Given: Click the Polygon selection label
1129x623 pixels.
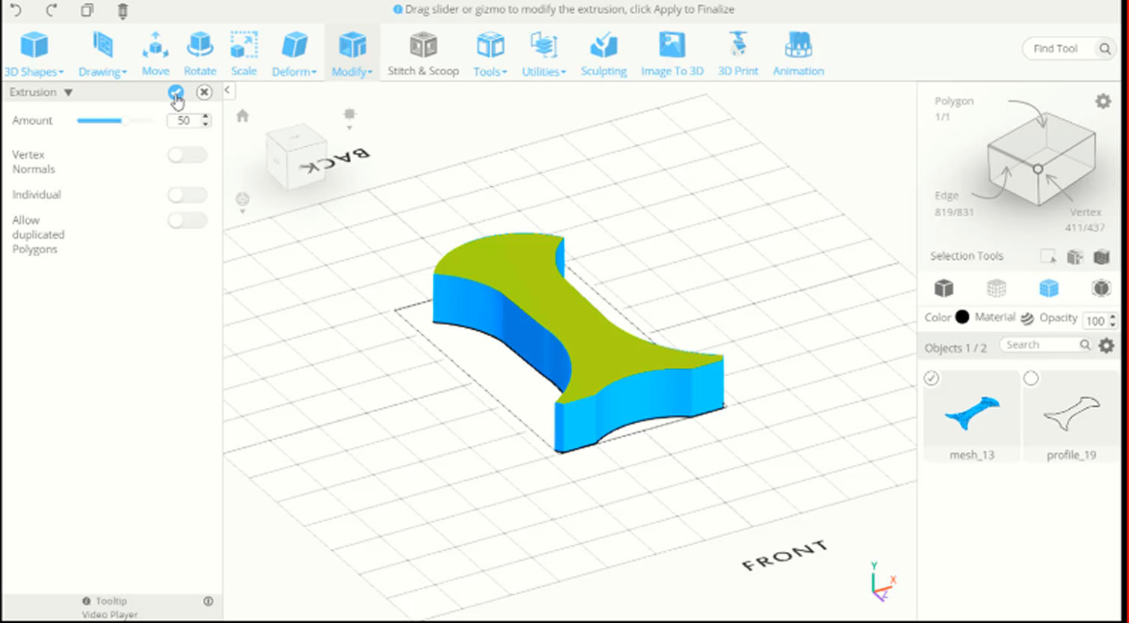Looking at the screenshot, I should click(x=954, y=101).
